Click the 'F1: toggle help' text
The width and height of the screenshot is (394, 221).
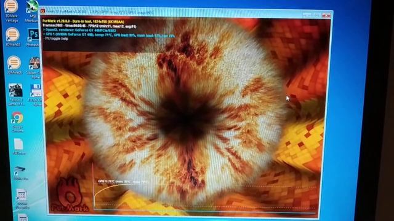[x=56, y=39]
